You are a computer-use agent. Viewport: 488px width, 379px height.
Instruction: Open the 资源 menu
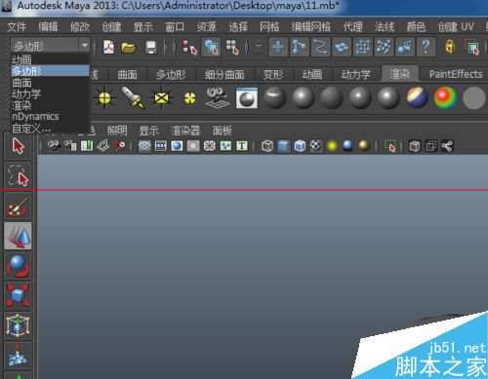click(206, 26)
